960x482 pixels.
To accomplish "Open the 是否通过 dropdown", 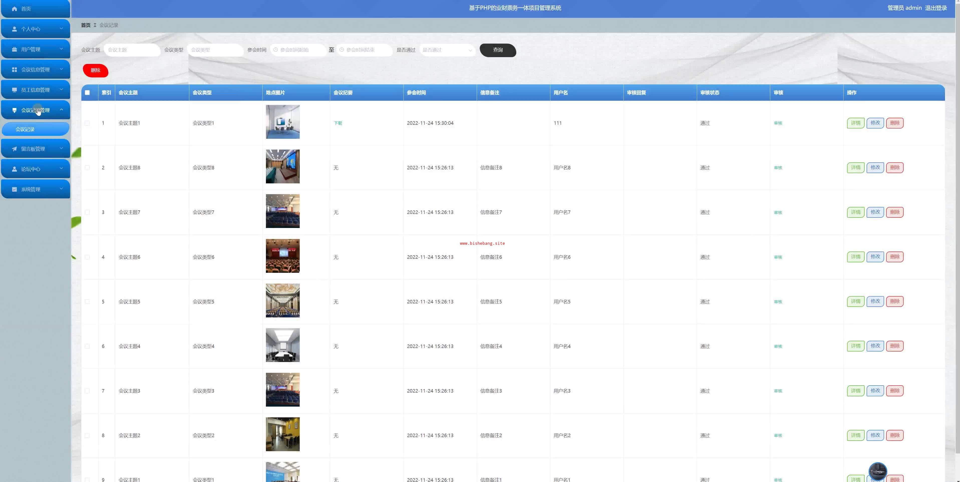I will [447, 50].
